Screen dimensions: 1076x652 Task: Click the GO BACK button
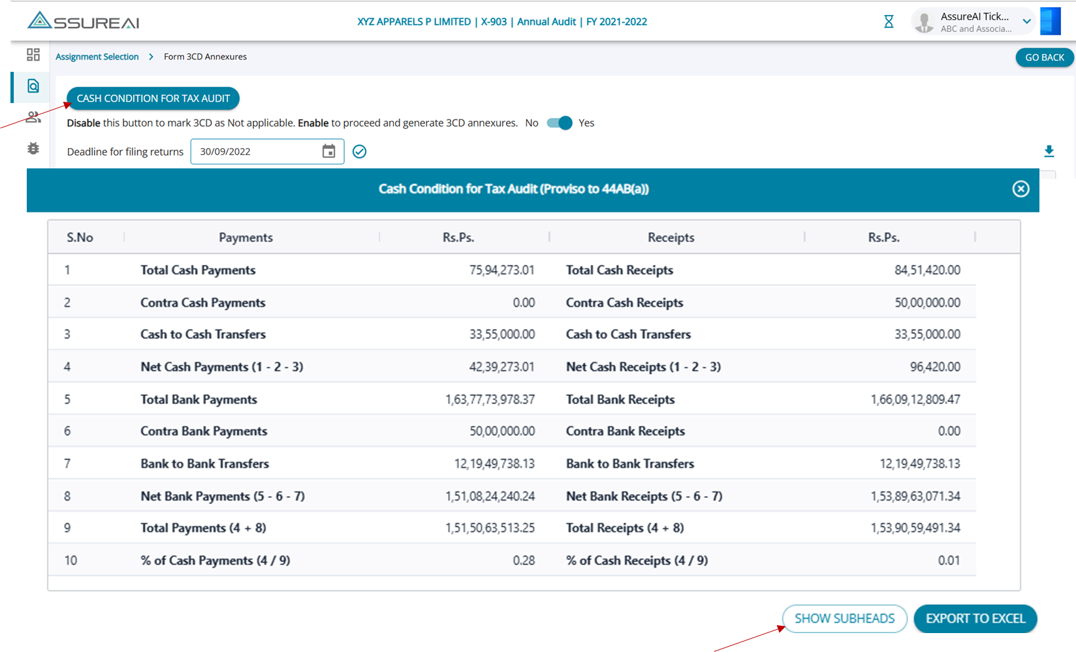tap(1045, 57)
